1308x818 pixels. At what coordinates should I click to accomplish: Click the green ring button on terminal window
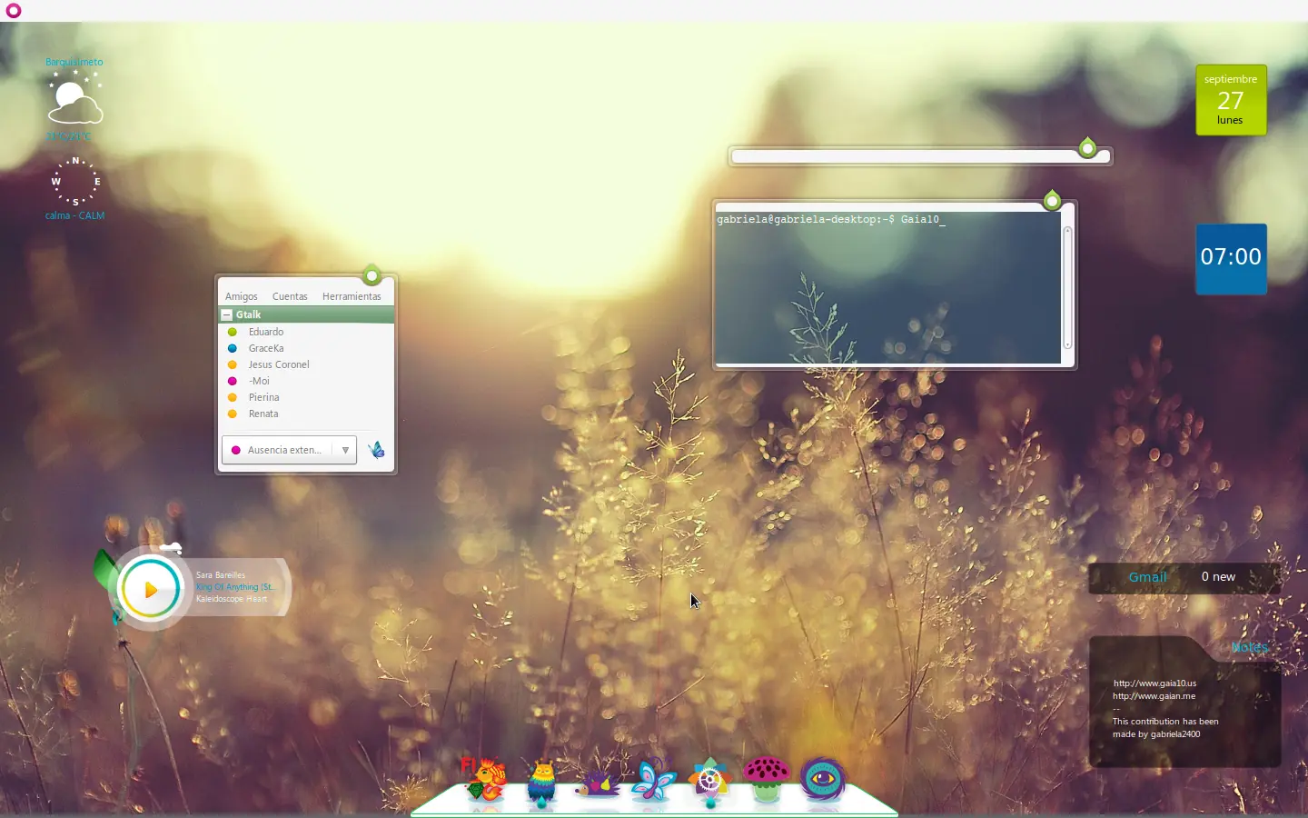click(1052, 200)
